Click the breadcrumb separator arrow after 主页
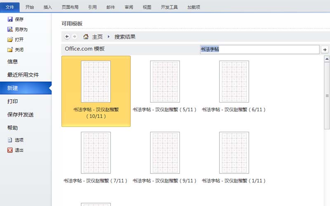The image size is (330, 206). (108, 37)
